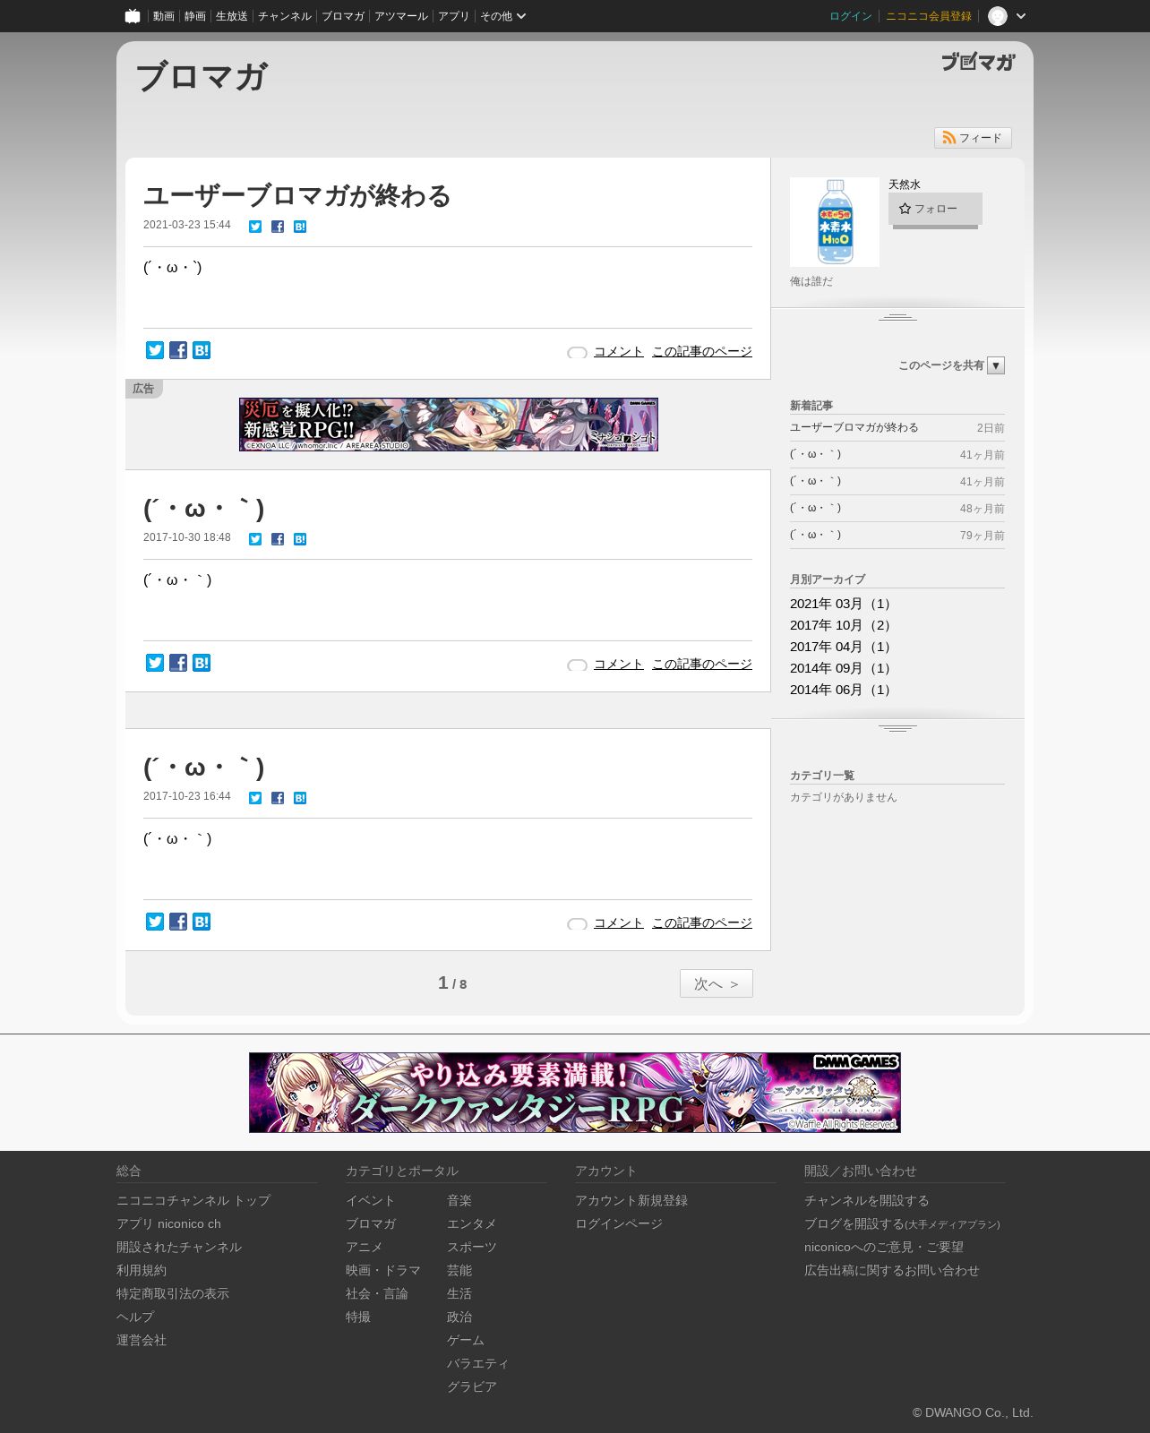Open sidebar article posted 48ヶ月前

coord(816,508)
